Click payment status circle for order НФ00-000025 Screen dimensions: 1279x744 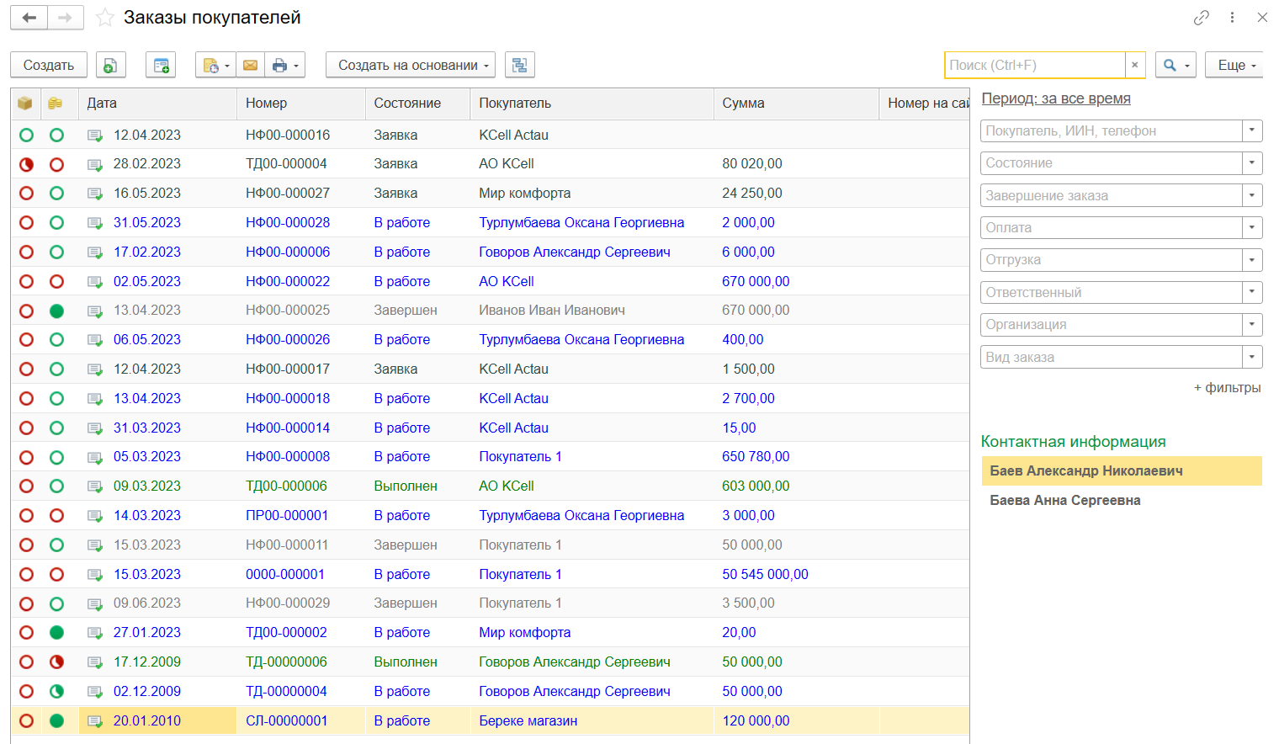point(56,311)
